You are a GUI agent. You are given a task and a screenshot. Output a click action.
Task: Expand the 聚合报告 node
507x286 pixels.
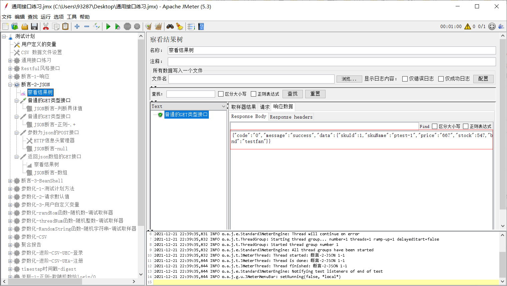tap(10, 245)
